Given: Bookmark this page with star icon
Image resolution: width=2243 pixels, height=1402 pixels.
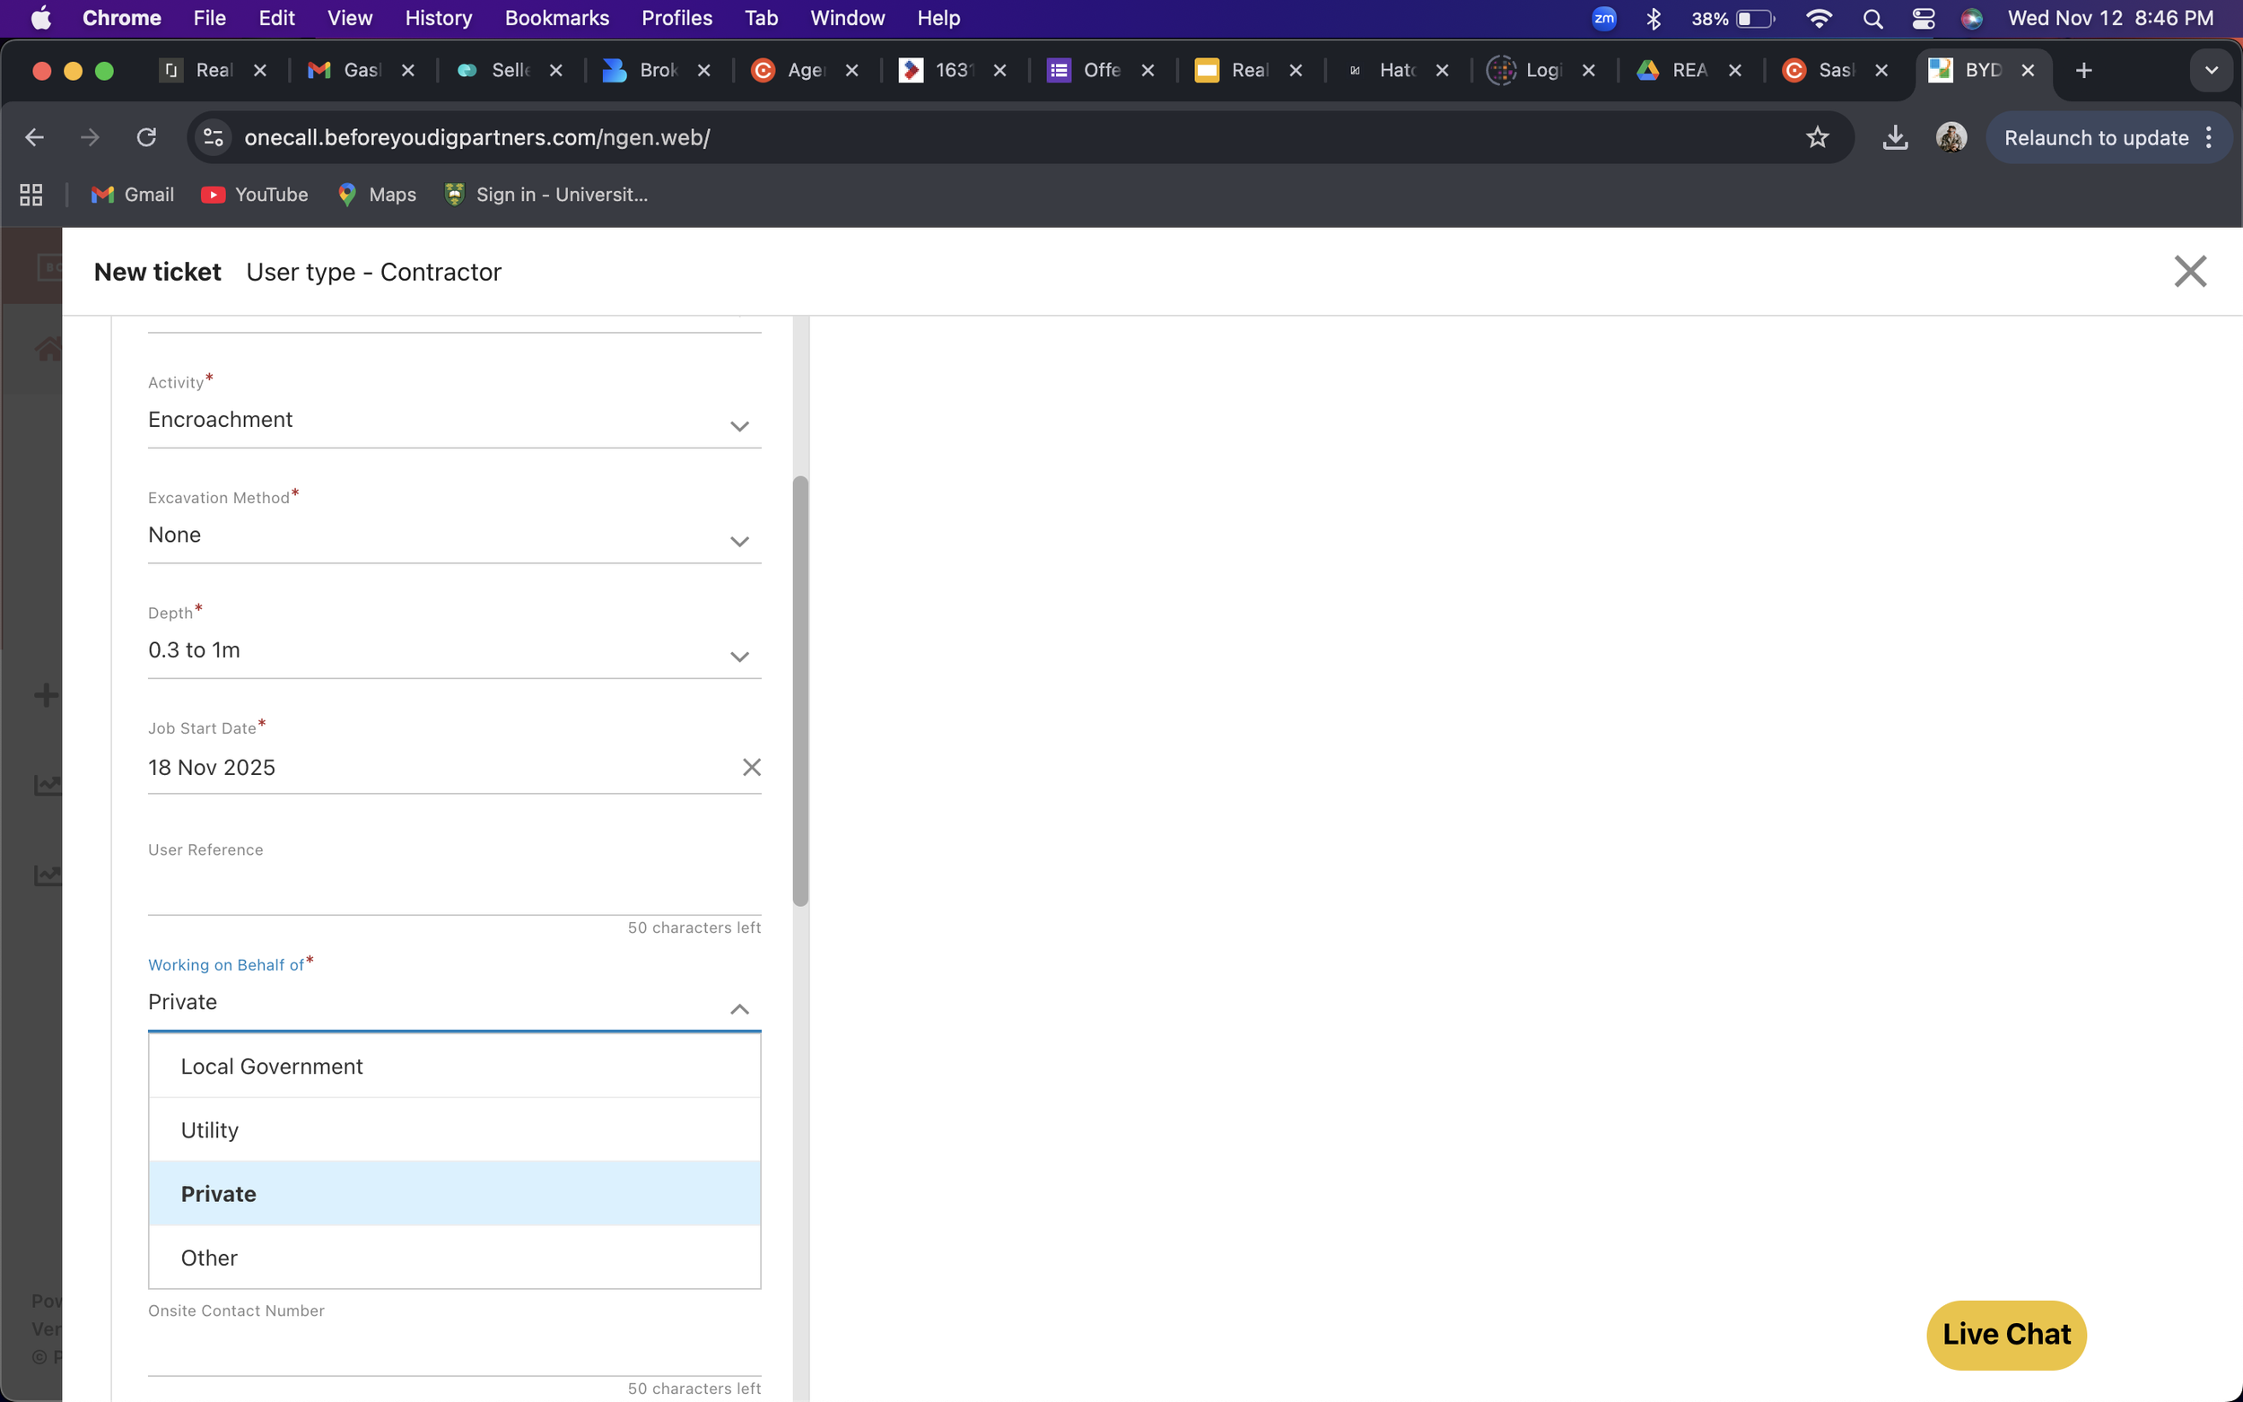Looking at the screenshot, I should point(1817,138).
